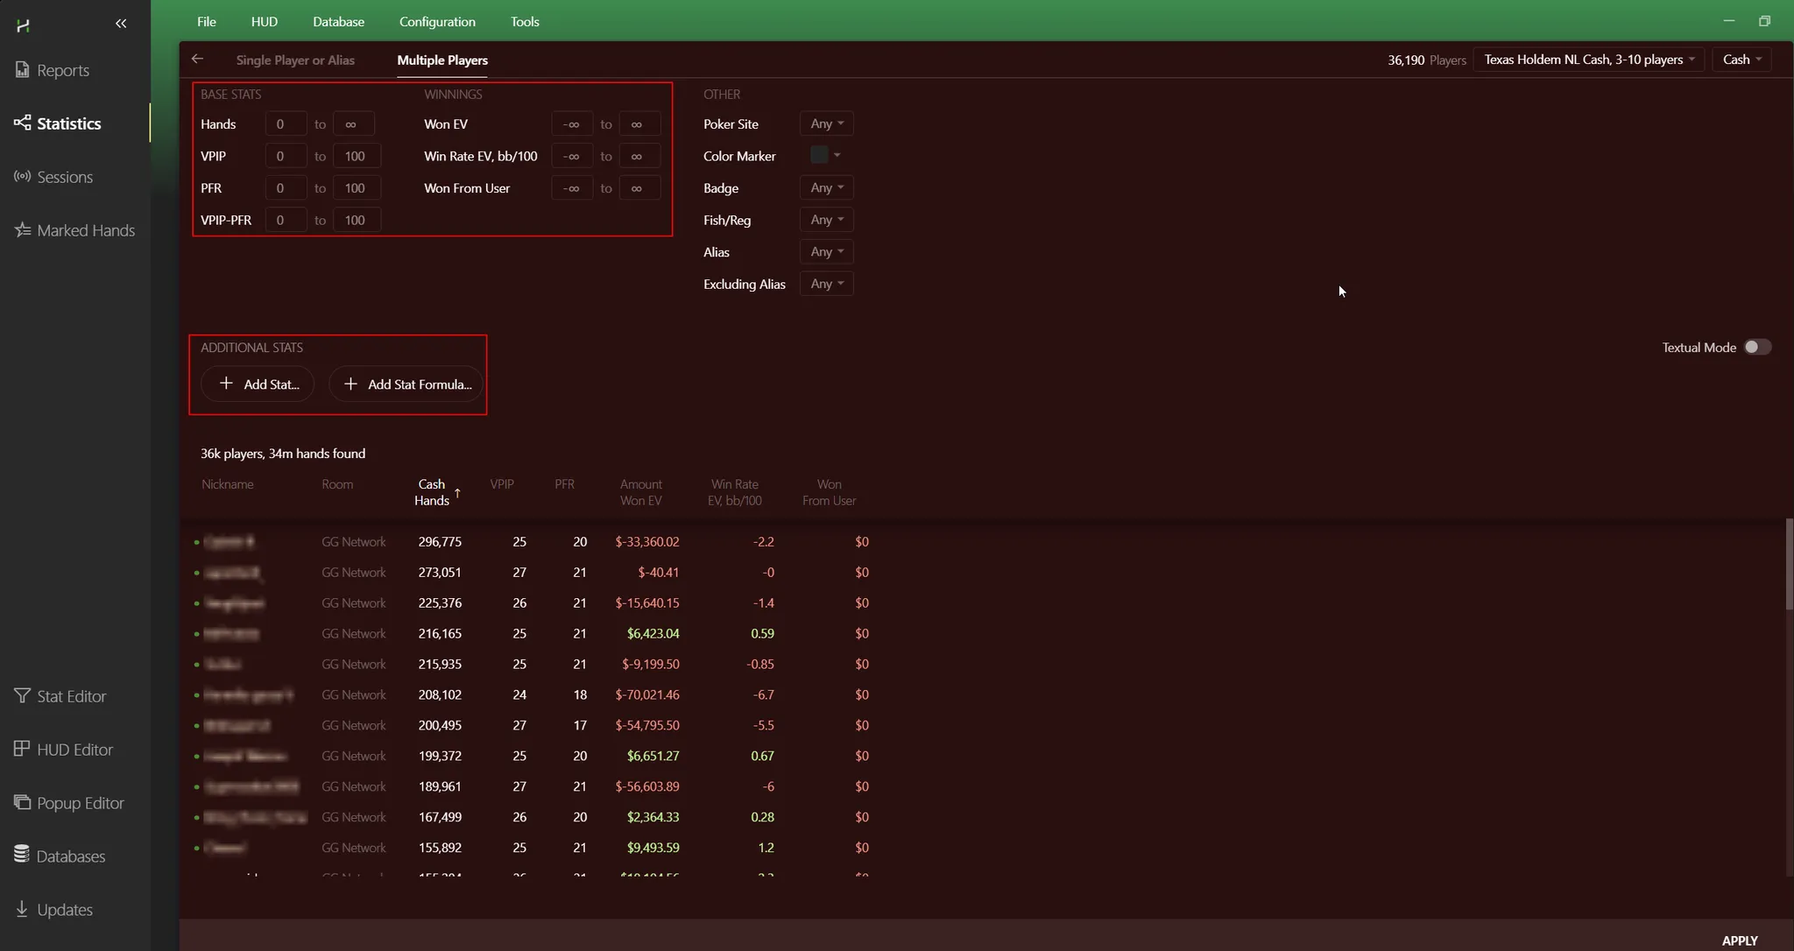The height and width of the screenshot is (951, 1794).
Task: Click the PFR maximum input field
Action: 357,187
